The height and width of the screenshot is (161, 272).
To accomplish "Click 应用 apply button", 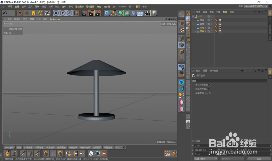I will point(259,159).
